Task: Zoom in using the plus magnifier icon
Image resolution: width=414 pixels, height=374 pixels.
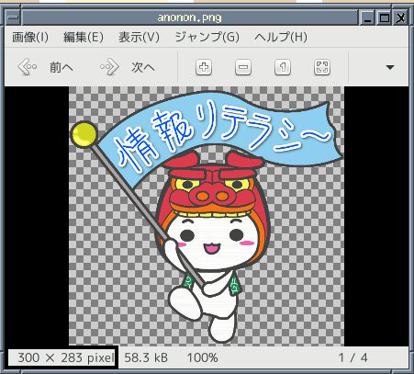Action: [204, 67]
